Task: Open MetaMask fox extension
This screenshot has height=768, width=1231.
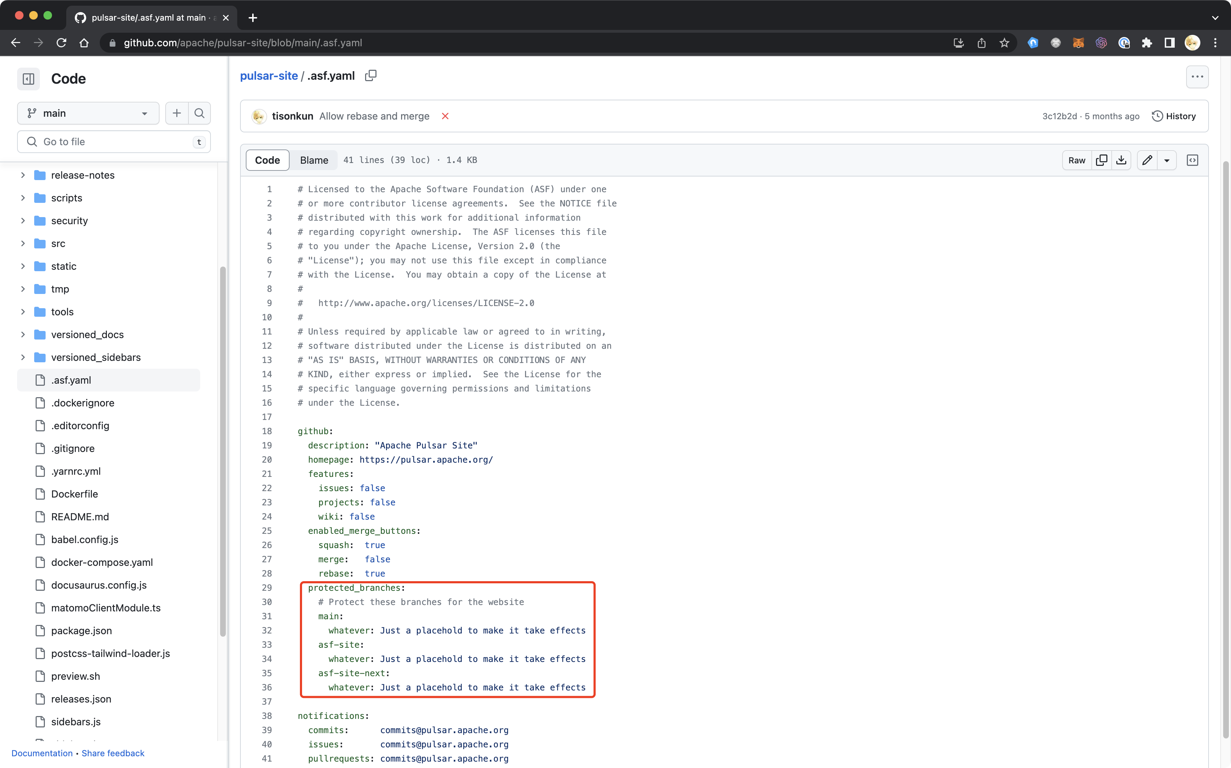Action: 1078,43
